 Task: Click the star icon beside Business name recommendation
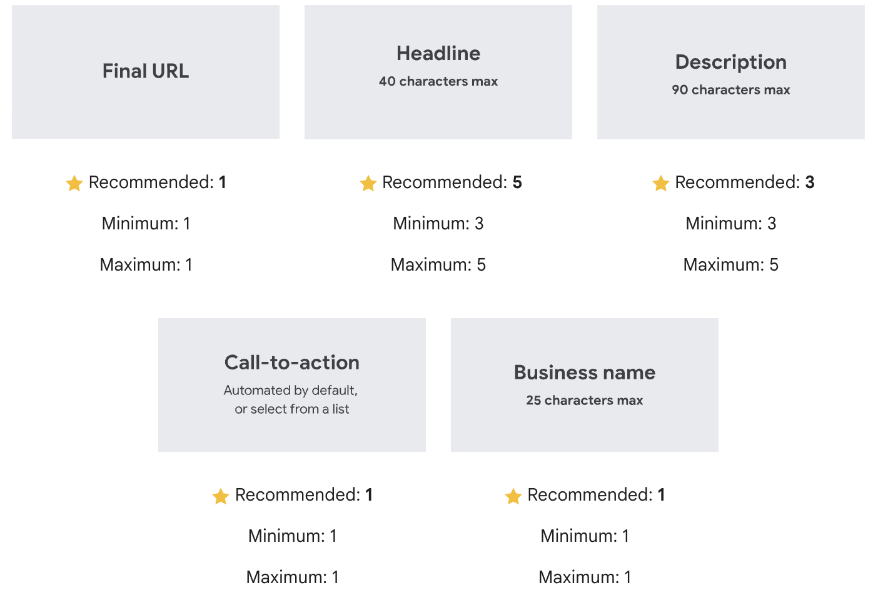(513, 496)
